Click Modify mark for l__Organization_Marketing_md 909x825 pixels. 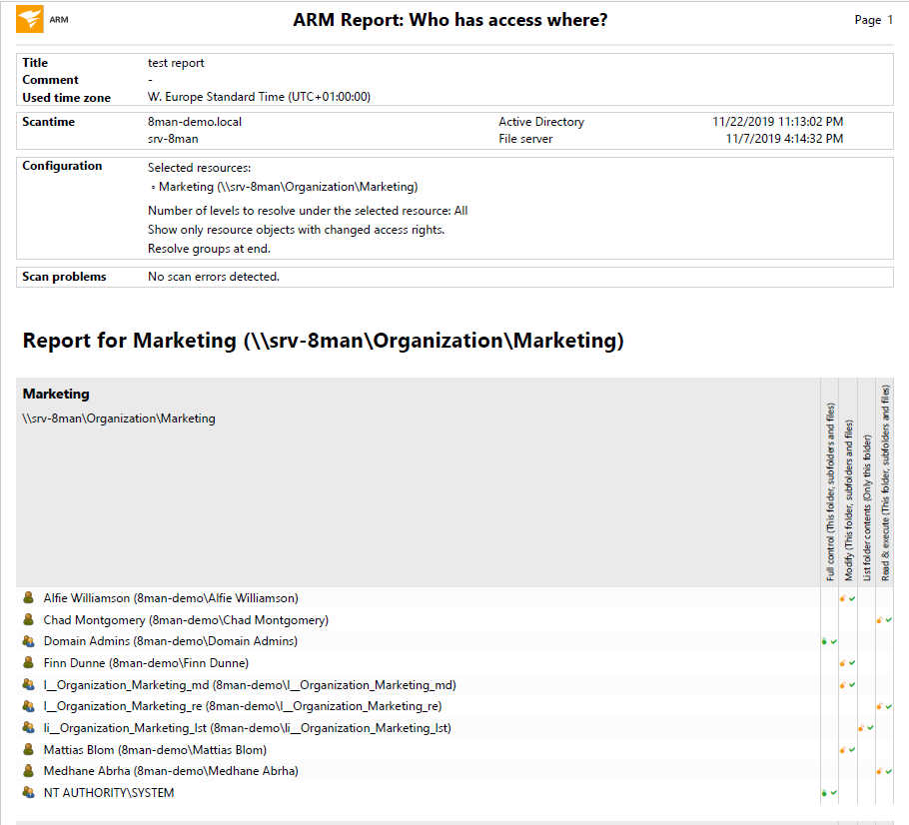[847, 685]
